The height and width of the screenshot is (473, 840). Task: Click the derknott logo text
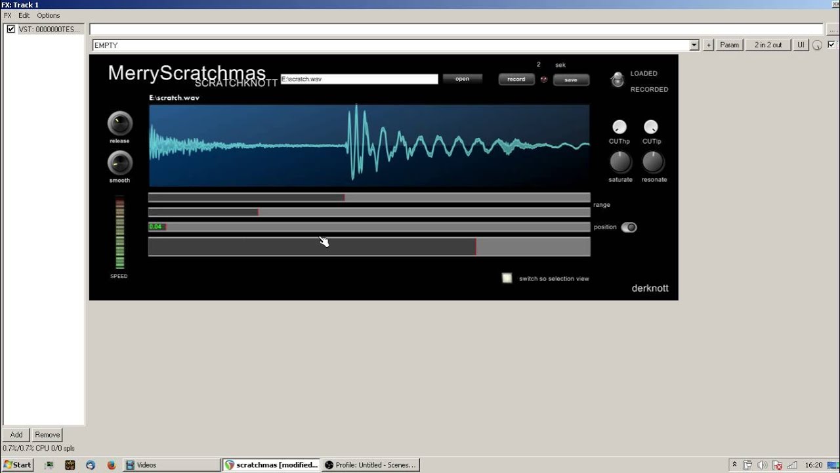pos(650,288)
